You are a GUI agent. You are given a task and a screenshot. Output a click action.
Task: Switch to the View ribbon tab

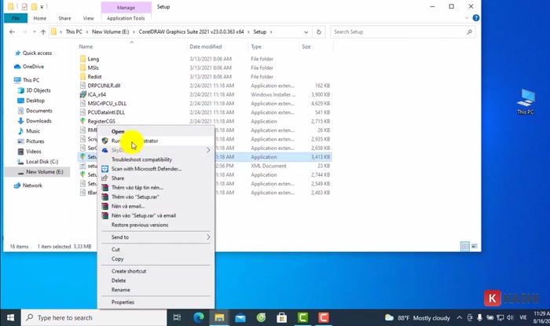[x=87, y=18]
